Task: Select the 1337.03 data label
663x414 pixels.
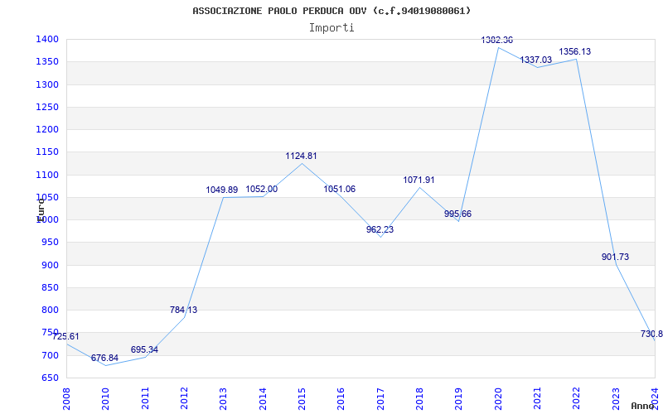Action: click(x=535, y=60)
